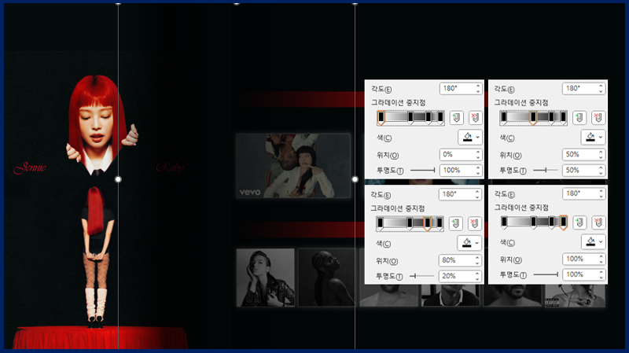Click the transparency value field in the 50% position panel
The width and height of the screenshot is (629, 353).
point(583,171)
